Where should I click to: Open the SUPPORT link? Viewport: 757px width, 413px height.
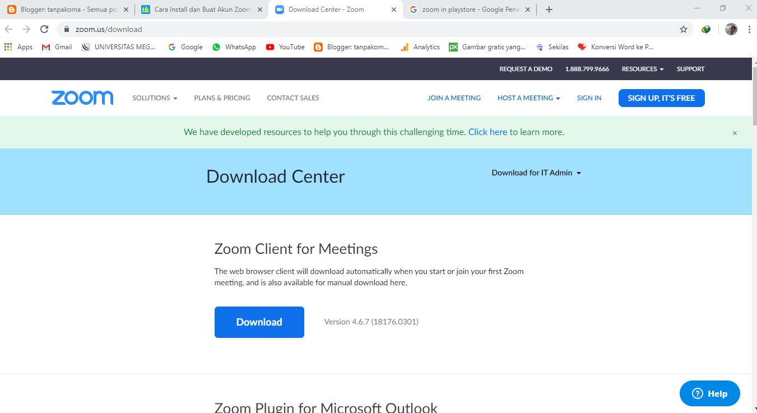690,69
